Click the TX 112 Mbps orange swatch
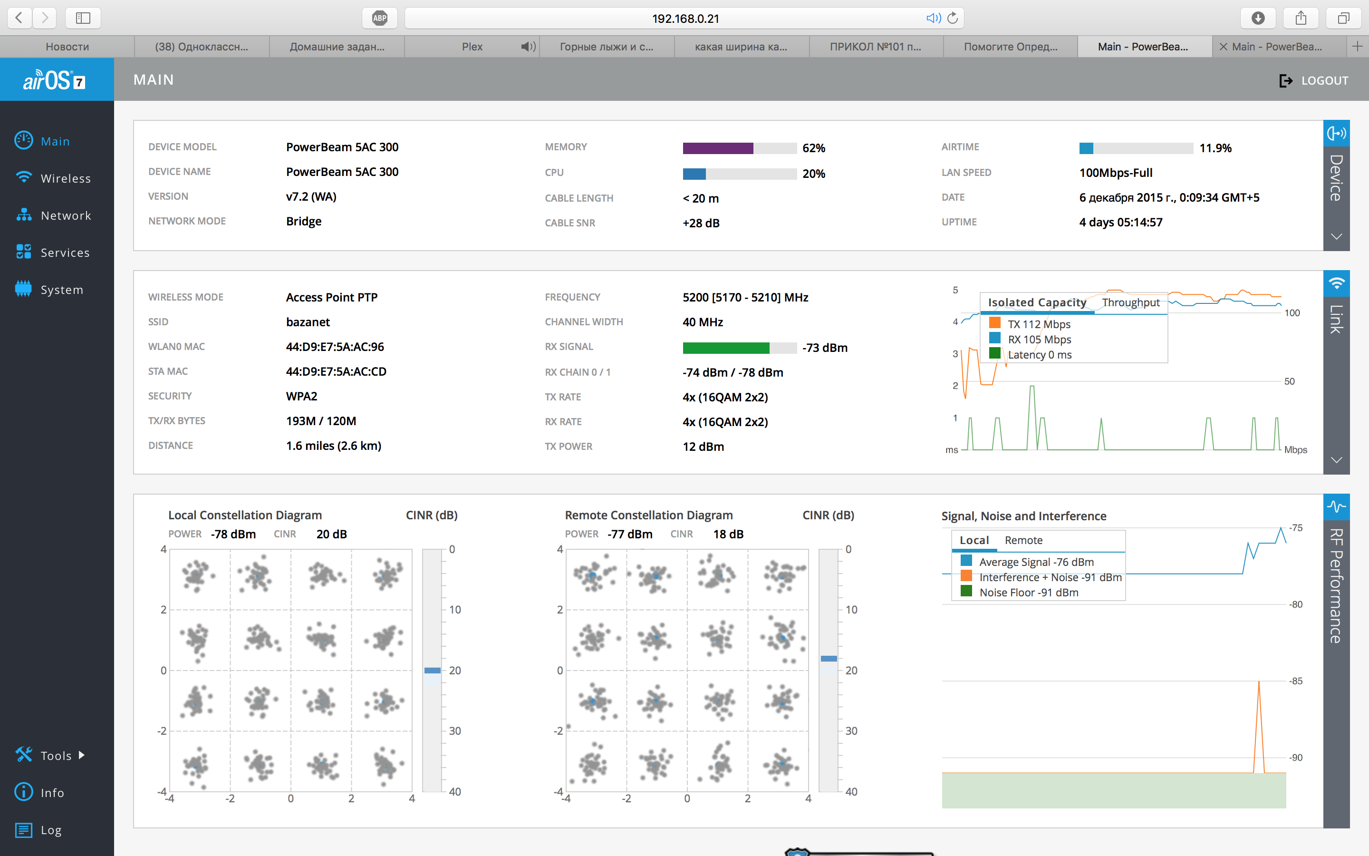Screen dimensions: 1369x856 [x=994, y=323]
